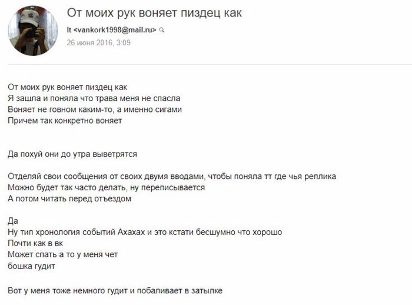This screenshot has height=305, width=412.
Task: Click the line "А потом читать перед отъездом"
Action: 69,198
